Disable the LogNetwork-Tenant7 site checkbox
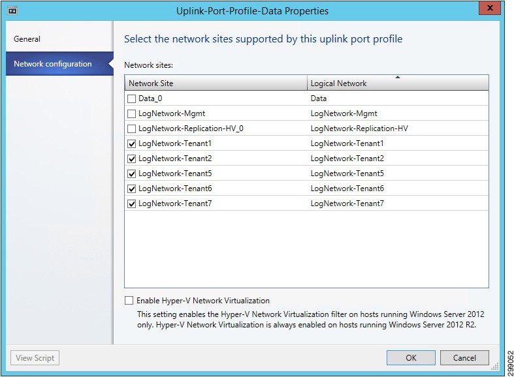Viewport: 514px width, 377px height. pos(131,204)
